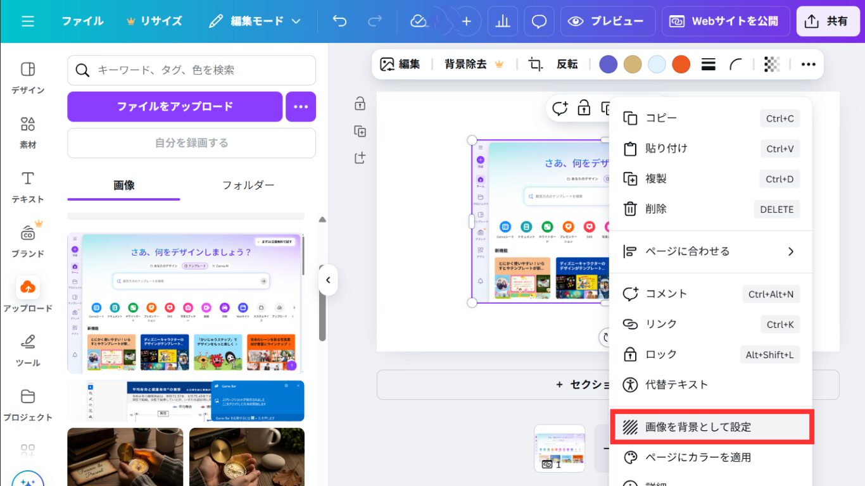Click the plus add collaborator button
This screenshot has height=486, width=865.
tap(467, 22)
